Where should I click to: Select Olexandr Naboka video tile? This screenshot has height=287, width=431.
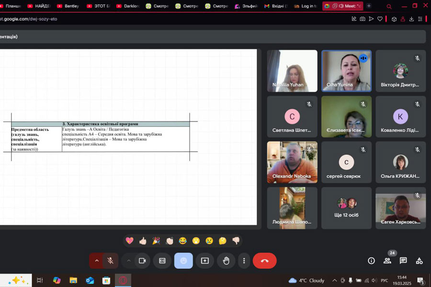(x=292, y=162)
